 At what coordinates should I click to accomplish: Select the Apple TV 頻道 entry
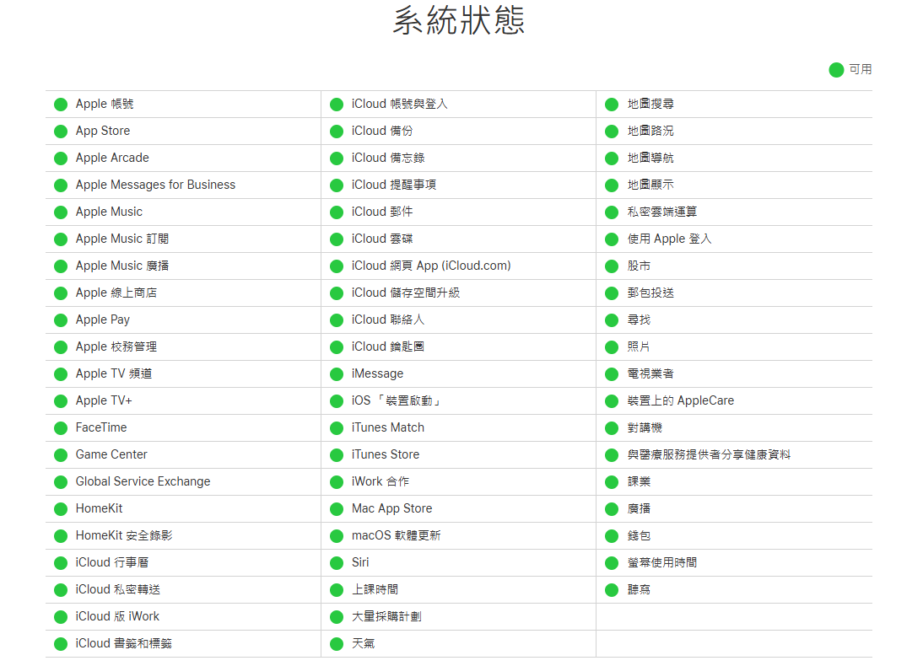114,373
